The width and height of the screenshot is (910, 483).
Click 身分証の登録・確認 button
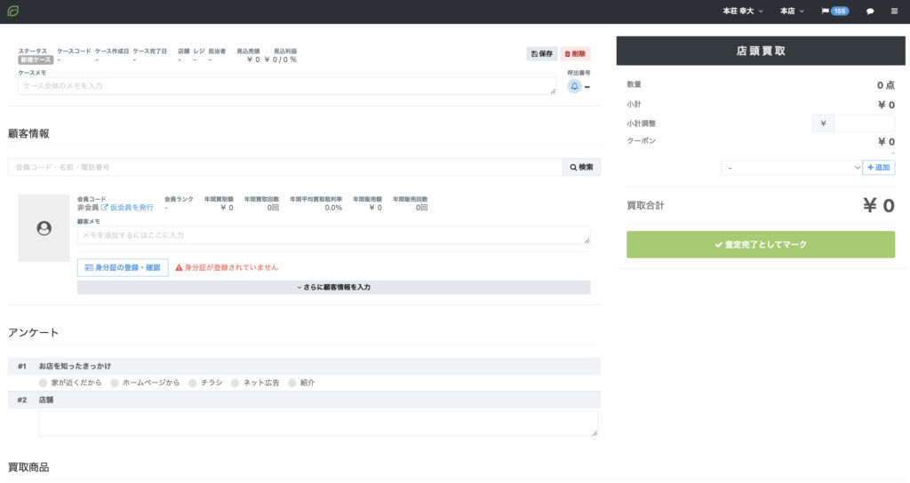point(123,267)
